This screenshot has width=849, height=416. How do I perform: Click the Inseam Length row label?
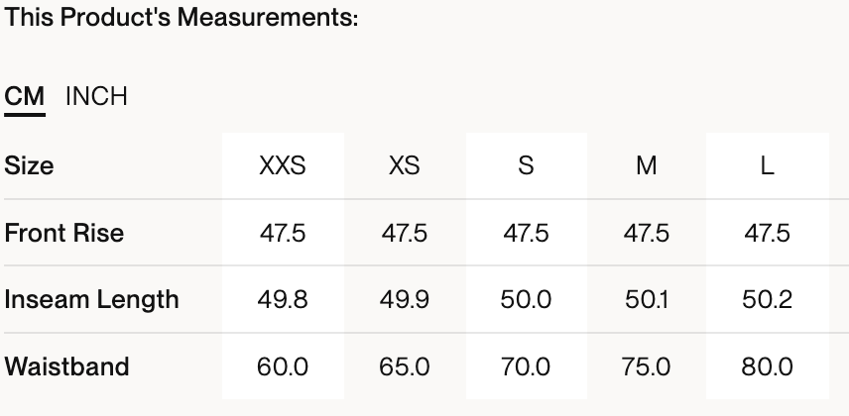[92, 300]
